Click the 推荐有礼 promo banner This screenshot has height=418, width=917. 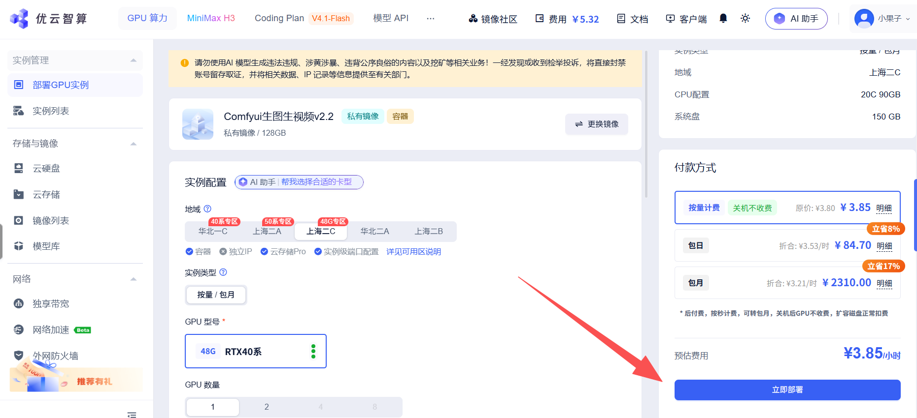76,379
